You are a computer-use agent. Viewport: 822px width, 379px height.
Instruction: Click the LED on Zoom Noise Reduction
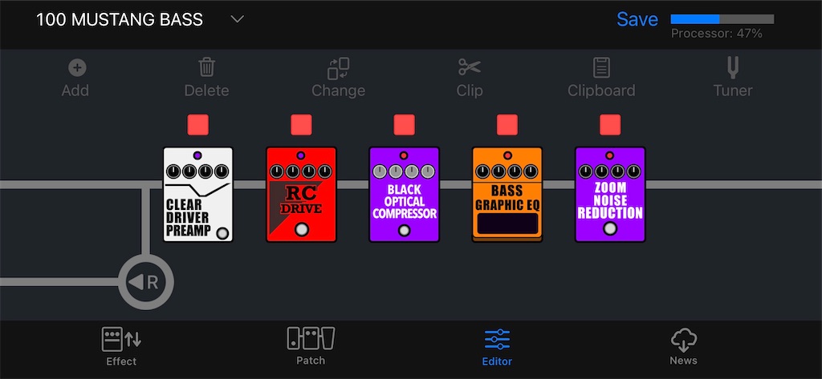610,155
